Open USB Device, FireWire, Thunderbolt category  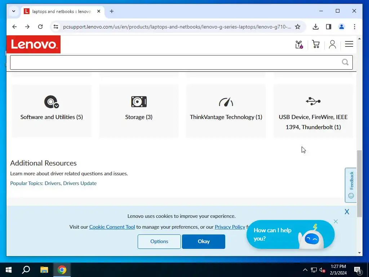tap(313, 111)
